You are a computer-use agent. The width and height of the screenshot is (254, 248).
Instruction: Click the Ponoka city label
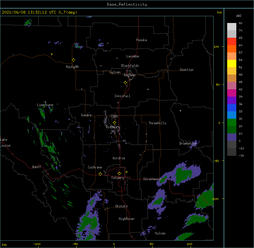[141, 40]
